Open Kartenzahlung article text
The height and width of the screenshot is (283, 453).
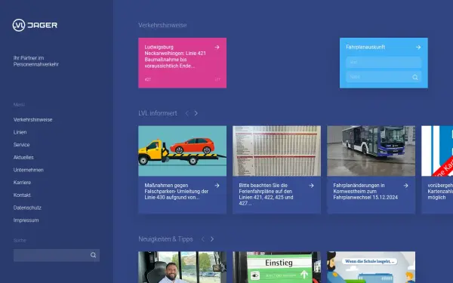click(440, 192)
